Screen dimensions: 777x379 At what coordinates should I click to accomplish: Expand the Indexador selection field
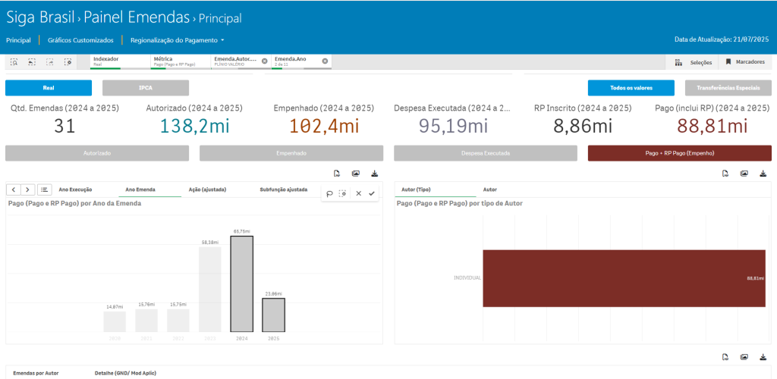[x=120, y=61]
